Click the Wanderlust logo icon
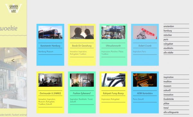This screenshot has width=193, height=117. tap(14, 8)
